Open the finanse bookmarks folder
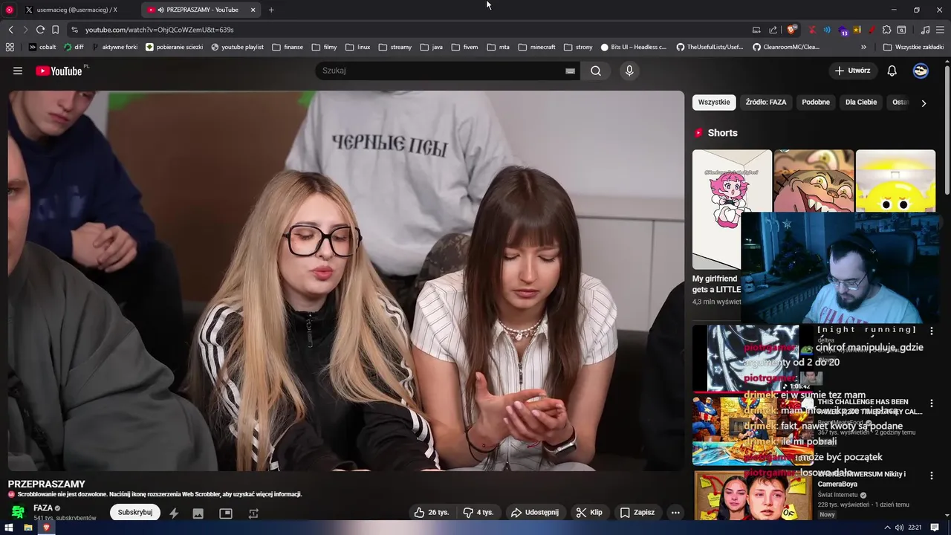The height and width of the screenshot is (535, 951). [288, 47]
